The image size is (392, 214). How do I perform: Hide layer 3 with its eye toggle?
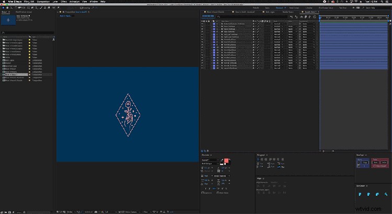tap(202, 29)
